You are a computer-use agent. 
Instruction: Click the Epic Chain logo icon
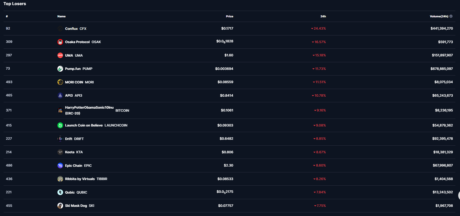tap(60, 166)
